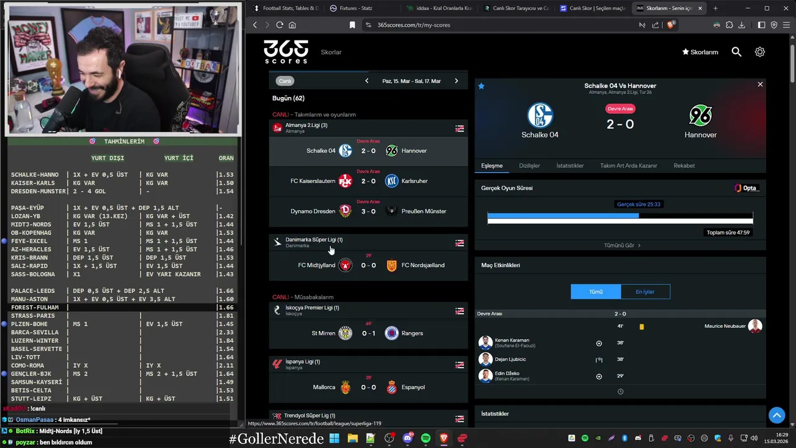Click the Maurice Neubauer player photo
The width and height of the screenshot is (796, 448).
pyautogui.click(x=755, y=326)
